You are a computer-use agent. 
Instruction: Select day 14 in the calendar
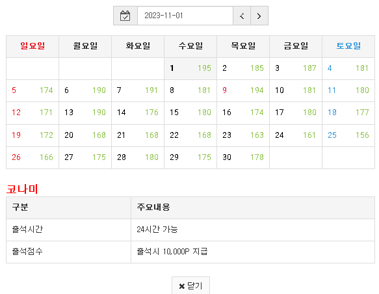pos(122,113)
